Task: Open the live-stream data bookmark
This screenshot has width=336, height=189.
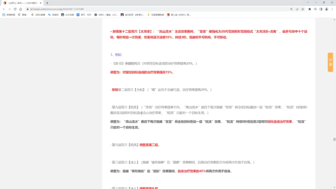Action: pos(155,15)
